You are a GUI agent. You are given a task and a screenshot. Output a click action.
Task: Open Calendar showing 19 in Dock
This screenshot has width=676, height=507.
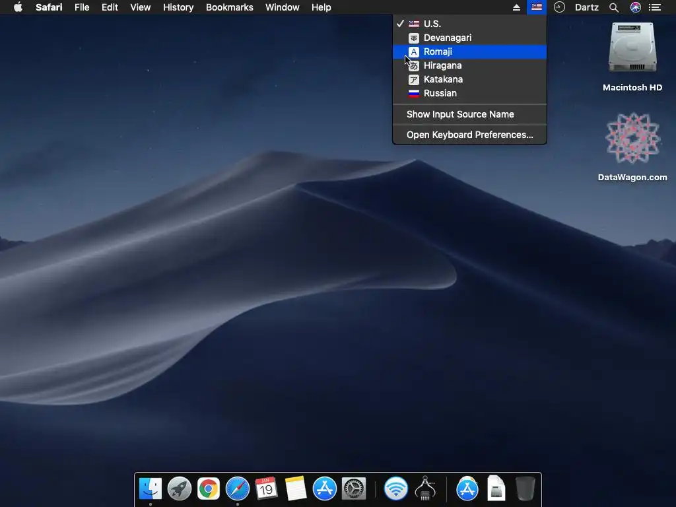tap(266, 489)
